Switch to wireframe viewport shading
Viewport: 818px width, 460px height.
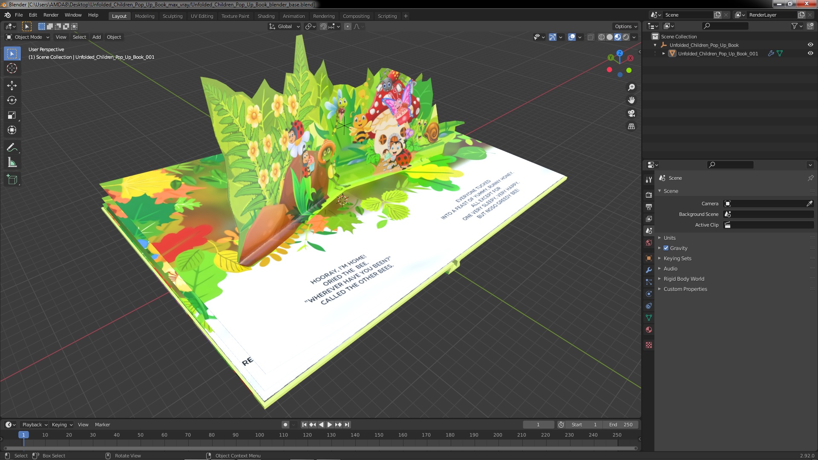602,37
